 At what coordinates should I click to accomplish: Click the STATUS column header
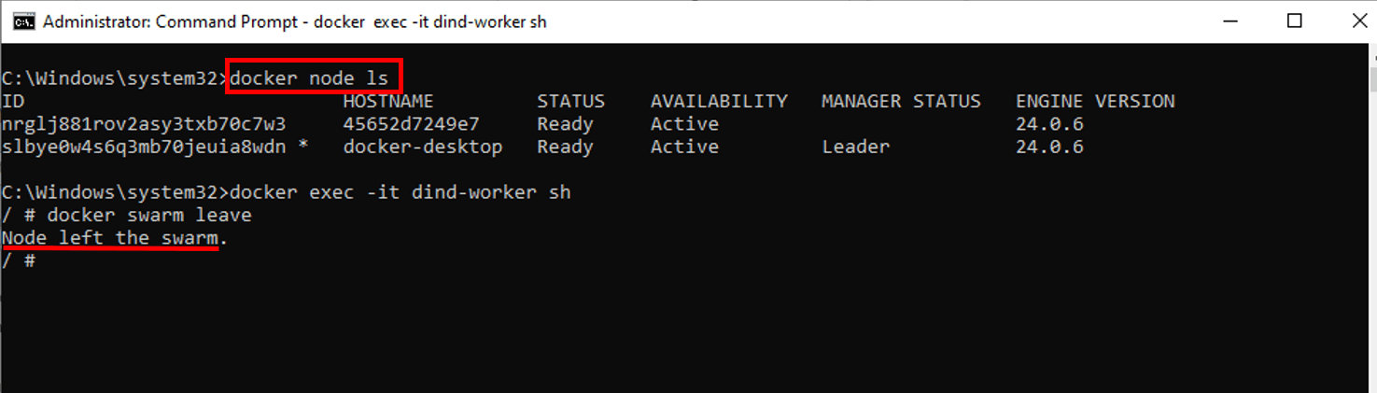pyautogui.click(x=570, y=101)
